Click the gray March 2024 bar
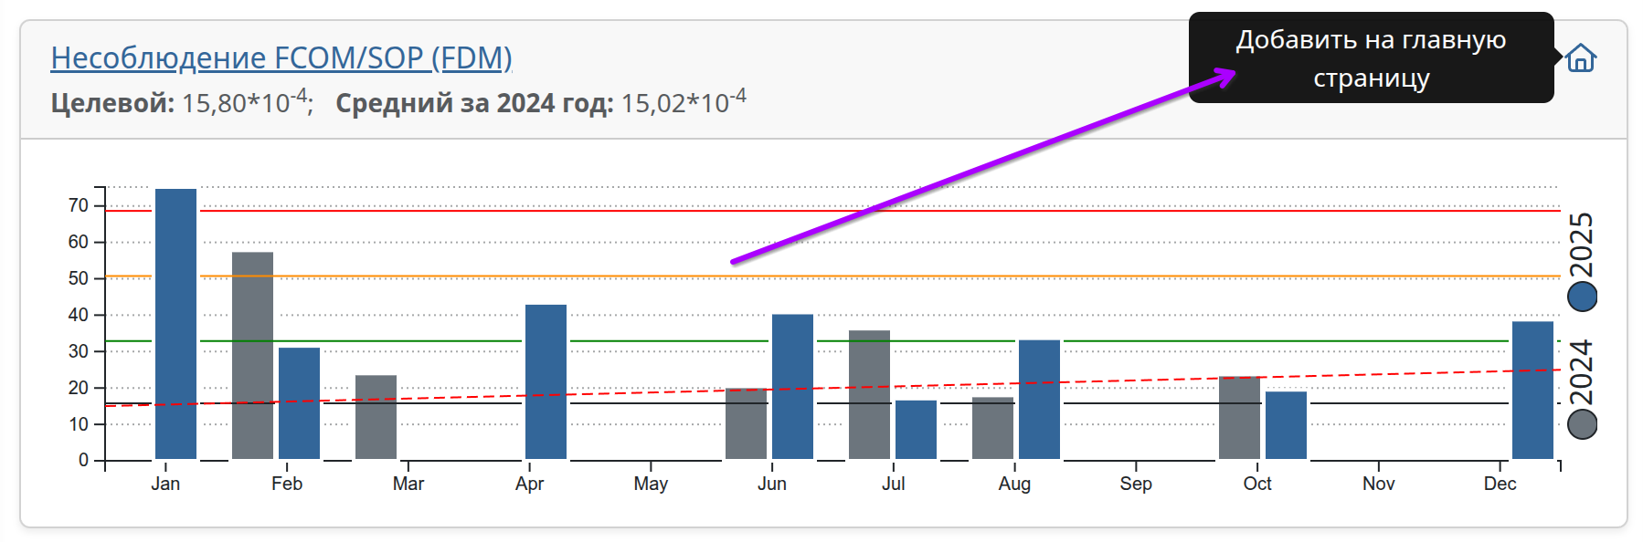Image resolution: width=1643 pixels, height=542 pixels. coord(376,417)
